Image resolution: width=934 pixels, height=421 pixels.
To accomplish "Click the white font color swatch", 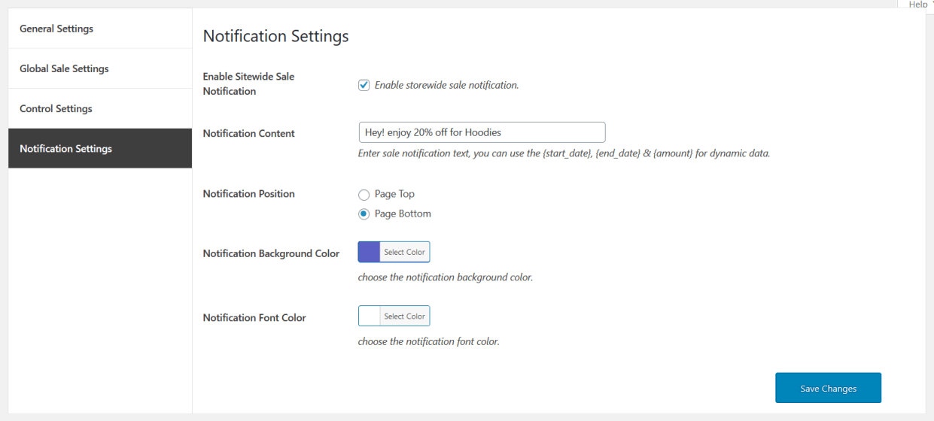I will pos(369,316).
